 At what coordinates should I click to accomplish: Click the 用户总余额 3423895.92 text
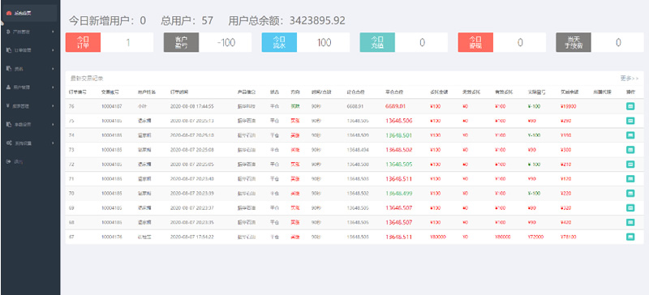point(287,21)
